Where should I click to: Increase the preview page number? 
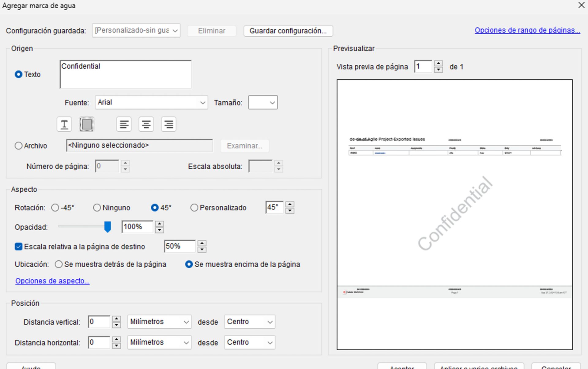point(439,64)
